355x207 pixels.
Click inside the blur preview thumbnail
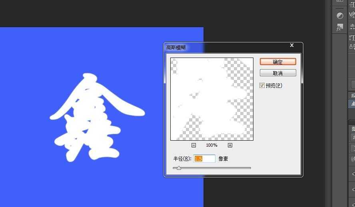pos(211,99)
